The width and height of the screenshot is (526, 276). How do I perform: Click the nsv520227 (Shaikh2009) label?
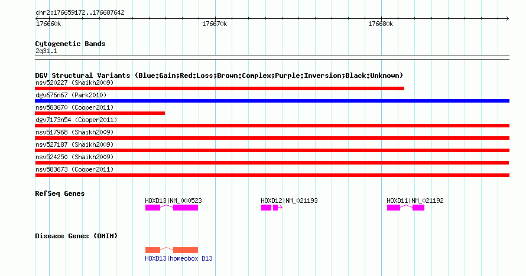pyautogui.click(x=74, y=83)
